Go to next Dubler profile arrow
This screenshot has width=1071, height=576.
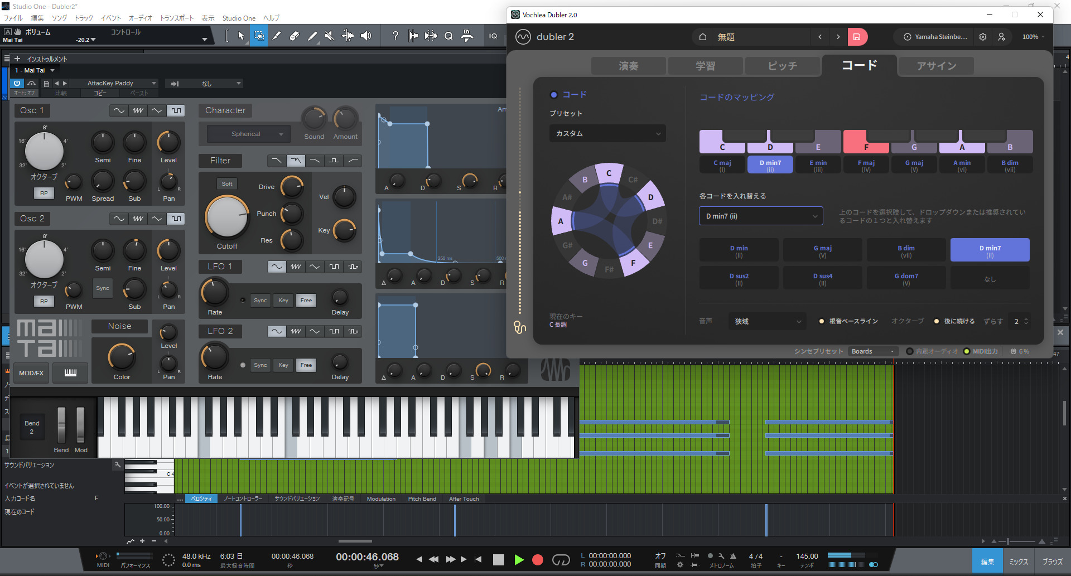(x=838, y=37)
